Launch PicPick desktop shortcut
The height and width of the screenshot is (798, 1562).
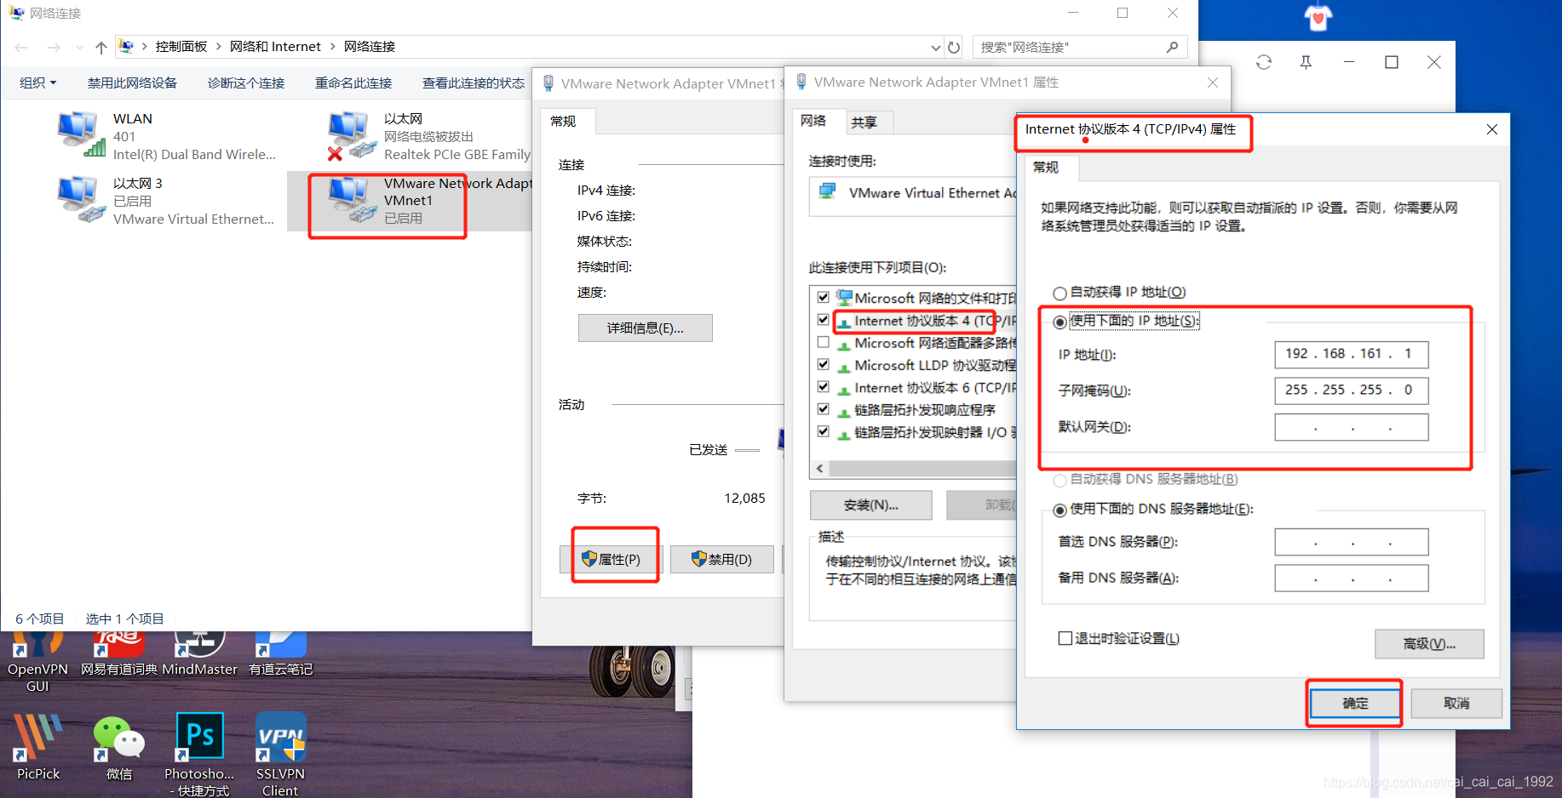click(x=37, y=746)
